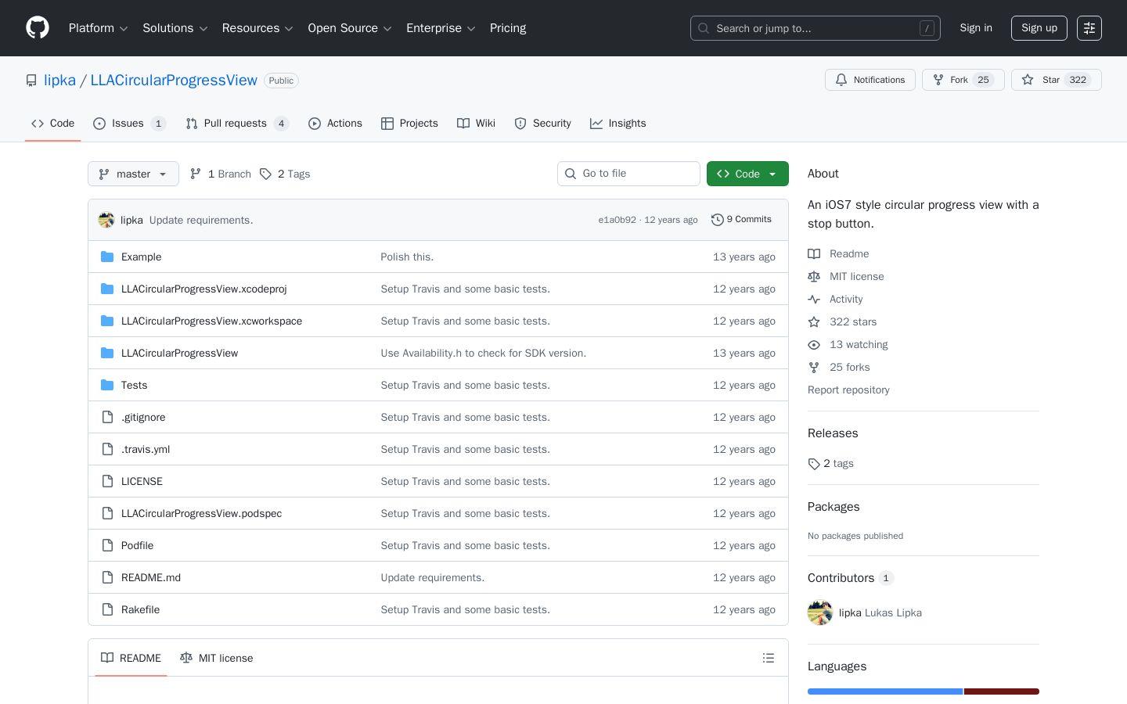Open the LLACircularProgressView repo title link
This screenshot has width=1127, height=704.
(x=174, y=81)
